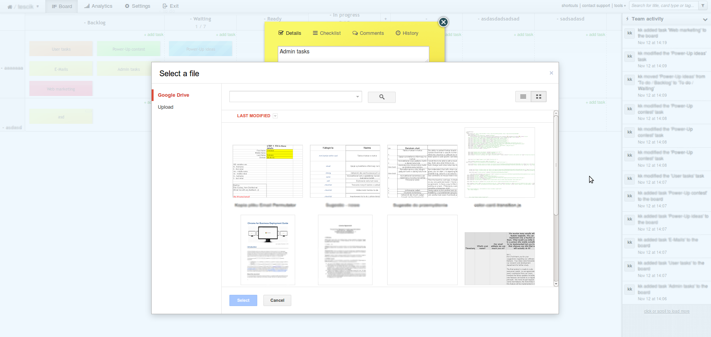
Task: Open the Admin tasks card on board
Action: point(128,69)
